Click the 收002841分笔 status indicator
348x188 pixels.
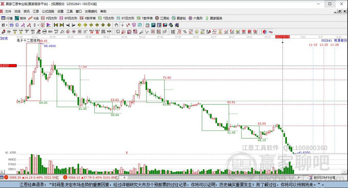tap(322, 177)
